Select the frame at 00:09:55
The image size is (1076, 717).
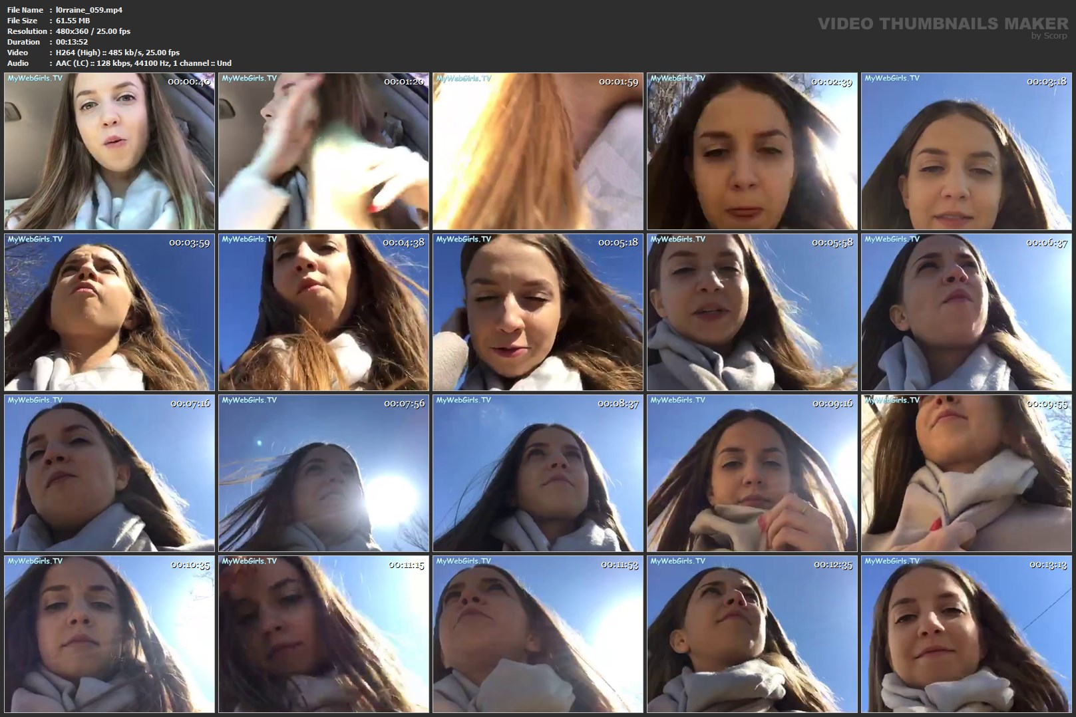pyautogui.click(x=966, y=474)
